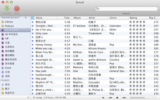Click the previous track button
The height and width of the screenshot is (100, 160).
click(x=110, y=98)
